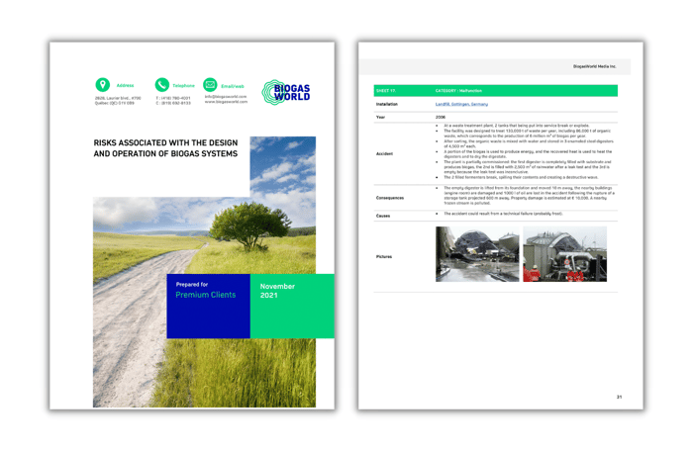Click the green Telephone handset icon
Screen dimensions: 693x452
(161, 86)
